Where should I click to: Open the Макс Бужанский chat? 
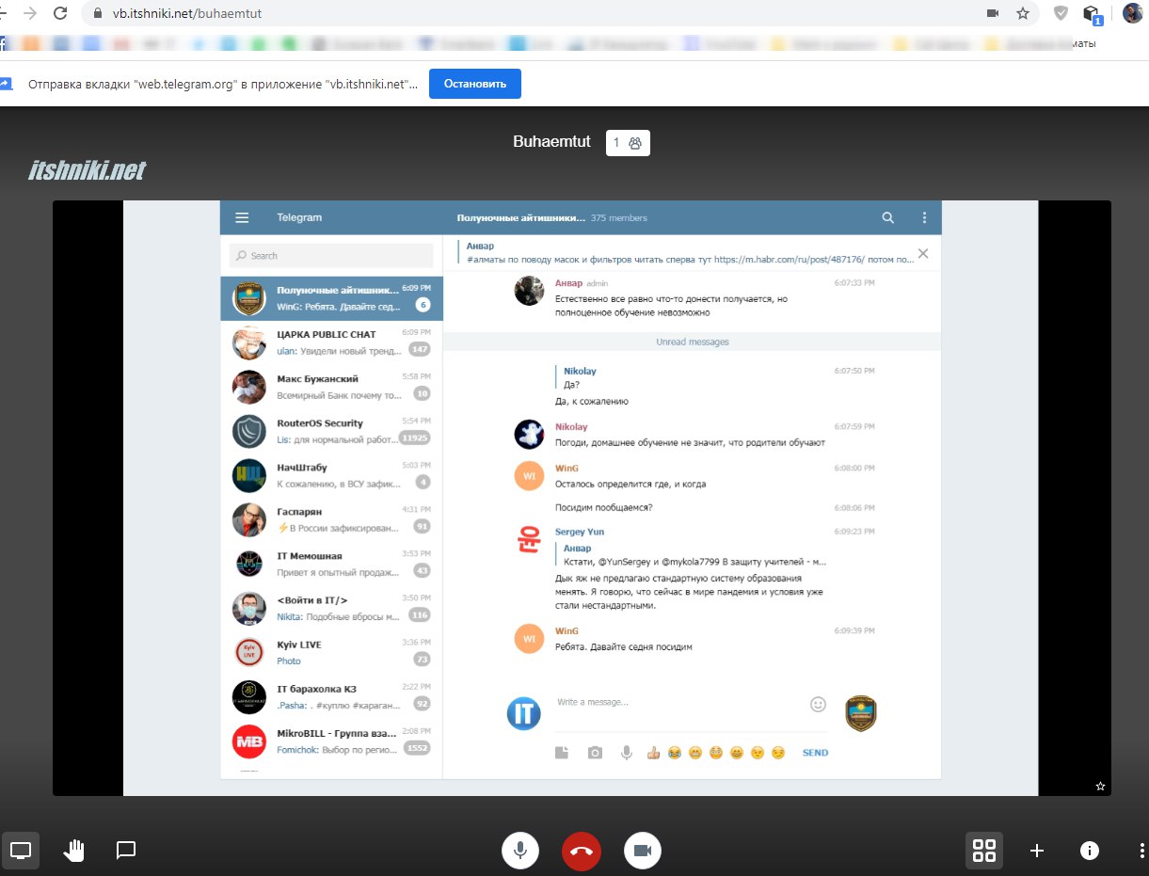[331, 387]
